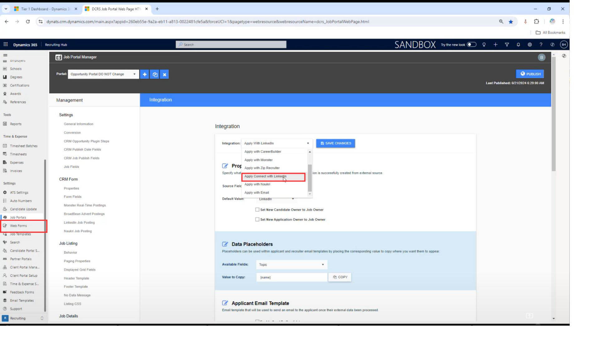
Task: Select Apply with Monster option
Action: (x=275, y=160)
